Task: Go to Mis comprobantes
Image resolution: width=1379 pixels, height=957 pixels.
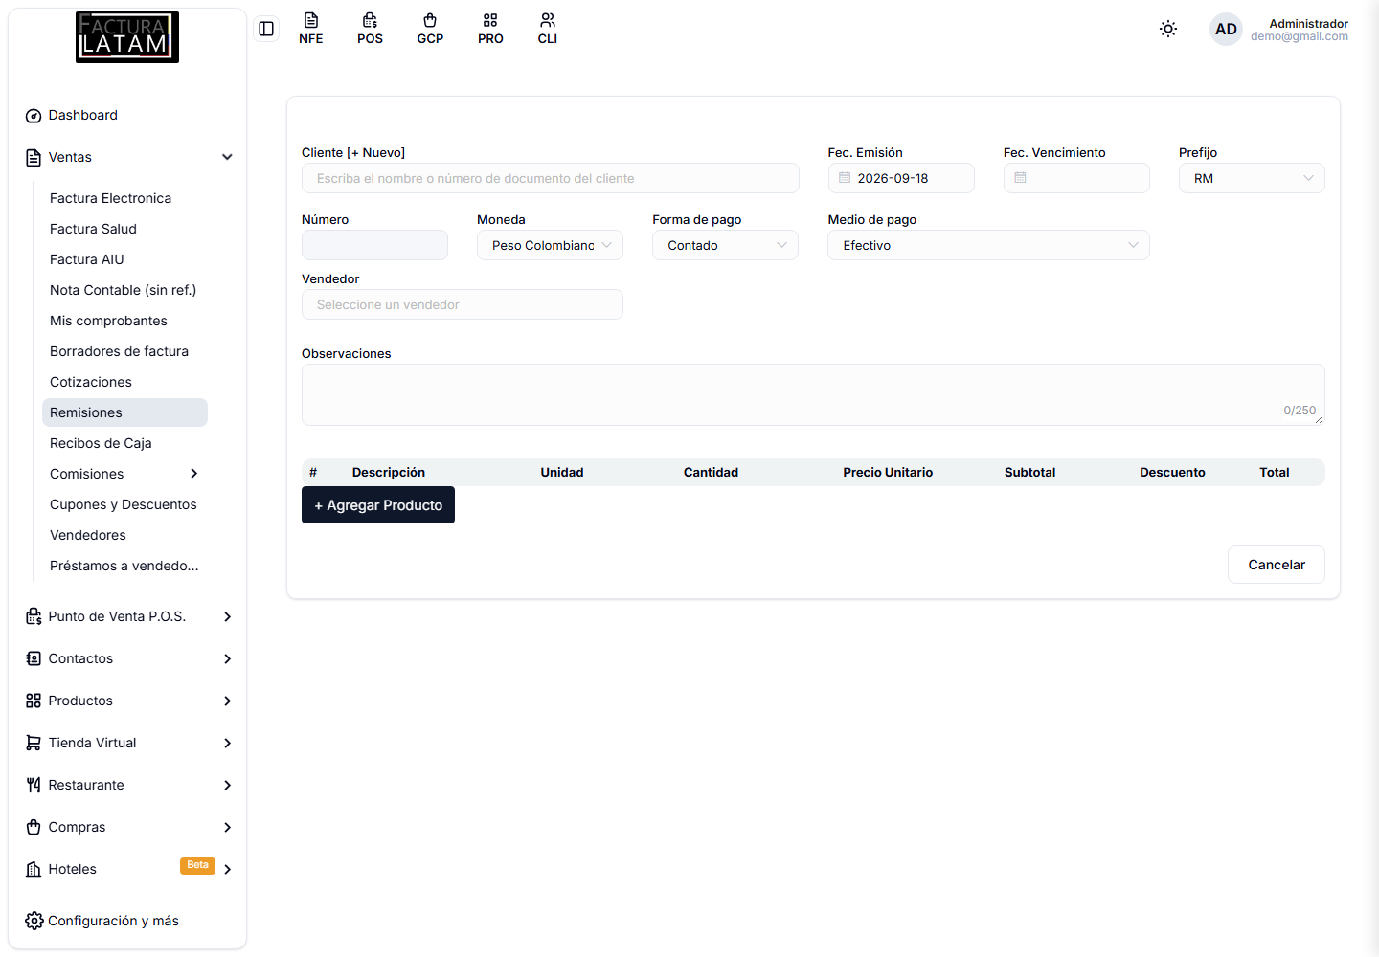Action: pos(108,321)
